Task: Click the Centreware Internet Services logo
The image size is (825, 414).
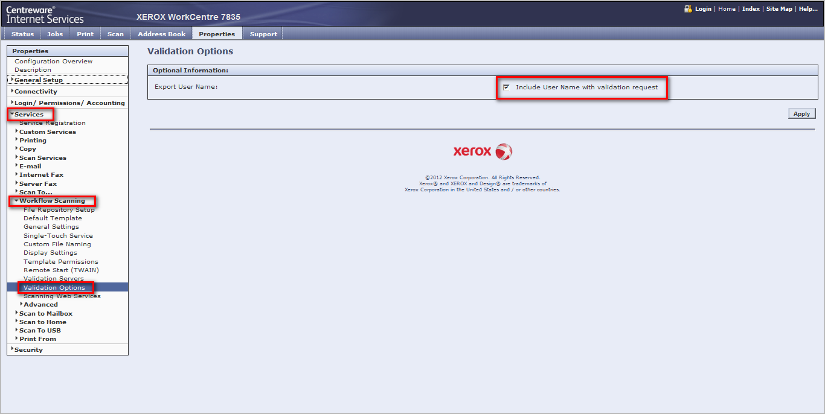Action: point(45,14)
